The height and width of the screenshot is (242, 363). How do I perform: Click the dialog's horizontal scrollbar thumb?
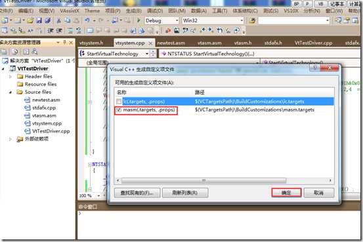coord(203,180)
